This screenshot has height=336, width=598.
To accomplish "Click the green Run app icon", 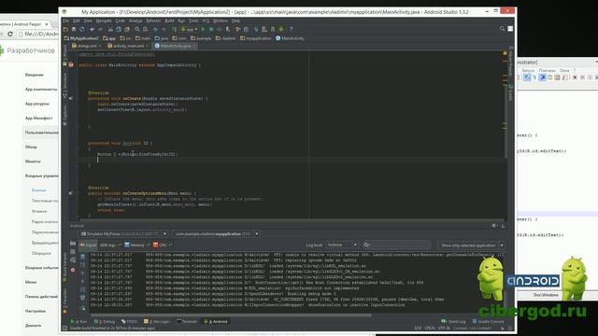I will click(x=203, y=29).
